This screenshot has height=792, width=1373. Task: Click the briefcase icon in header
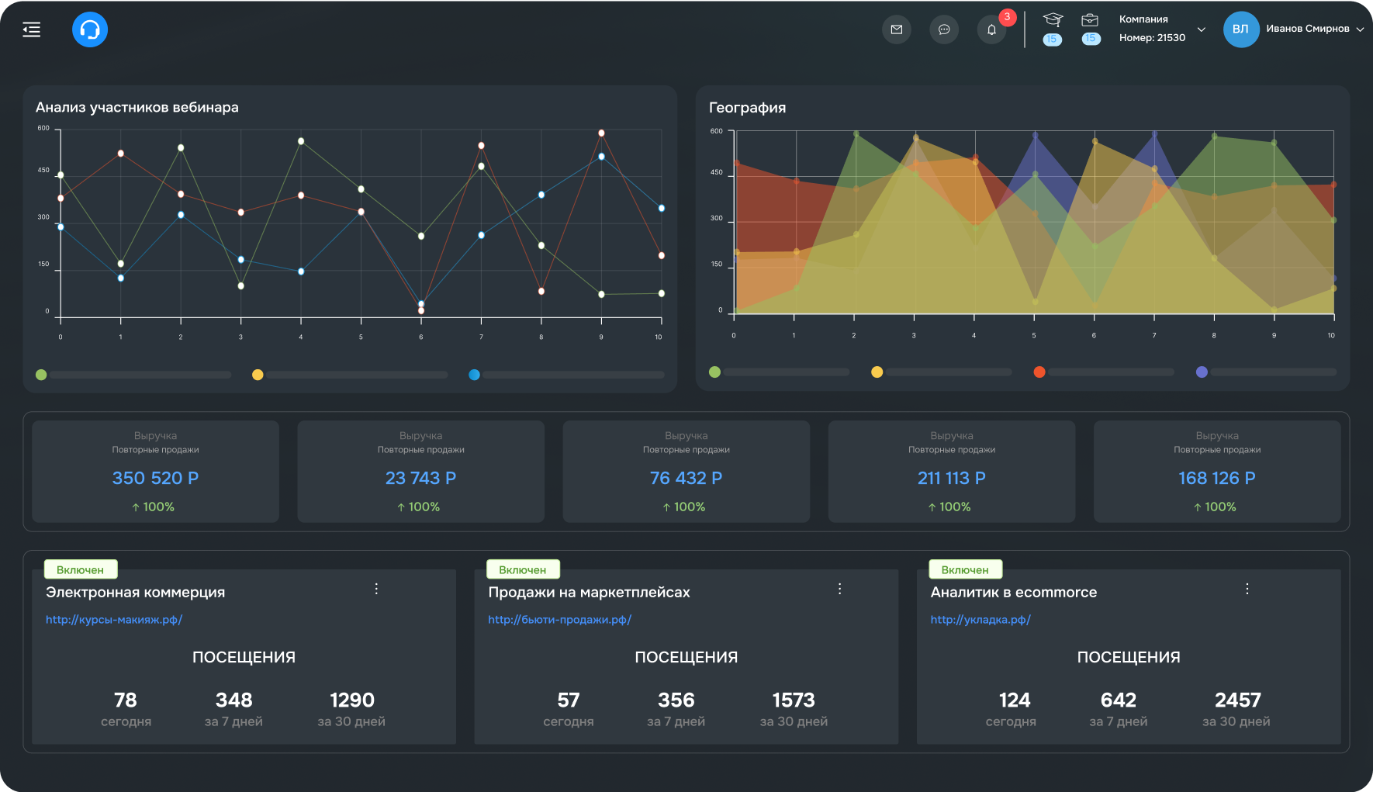[x=1090, y=21]
